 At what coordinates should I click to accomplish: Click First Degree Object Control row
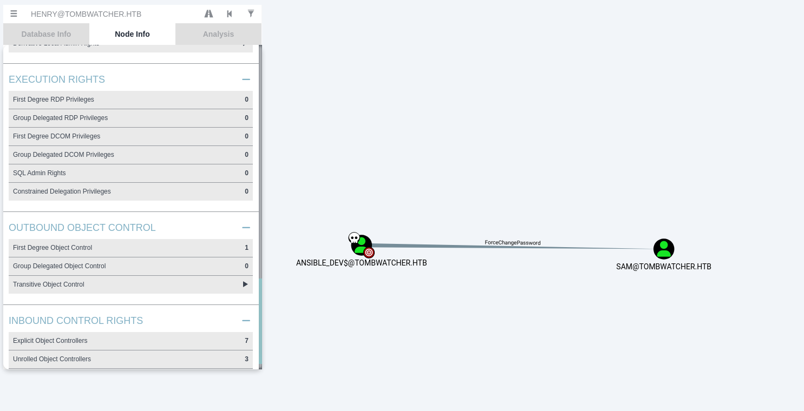130,248
